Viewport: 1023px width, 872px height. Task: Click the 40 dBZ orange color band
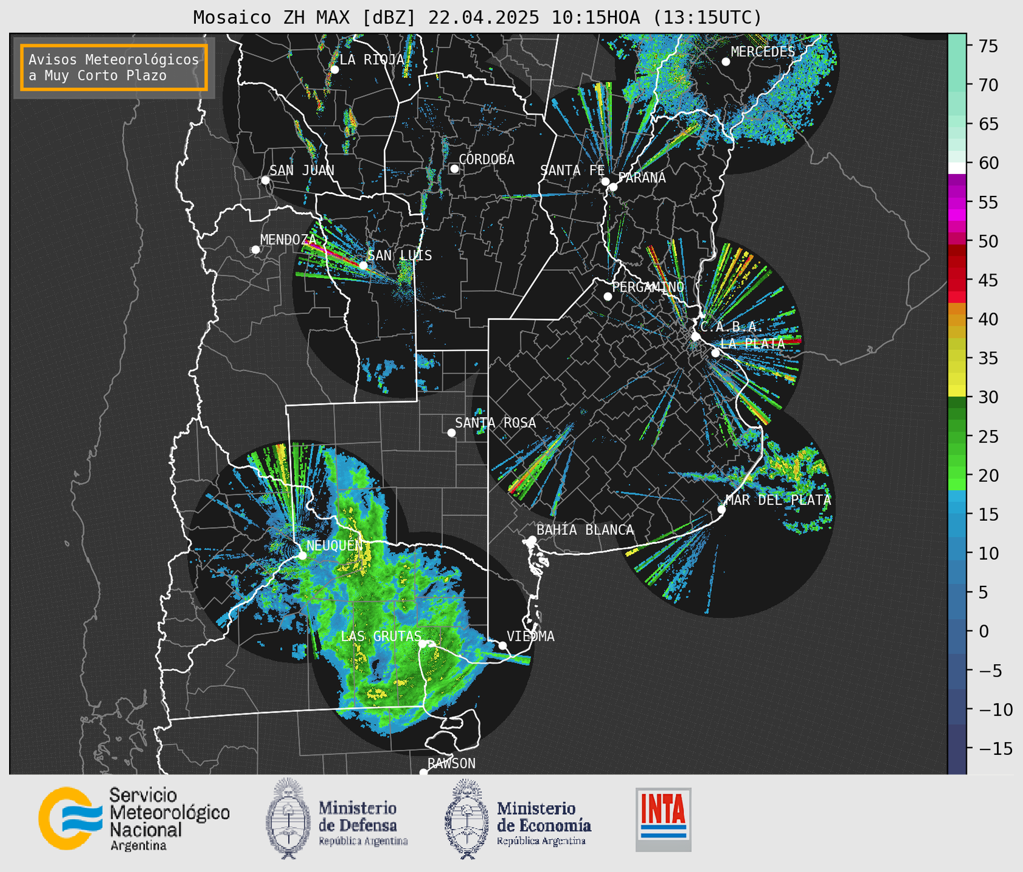tap(957, 319)
